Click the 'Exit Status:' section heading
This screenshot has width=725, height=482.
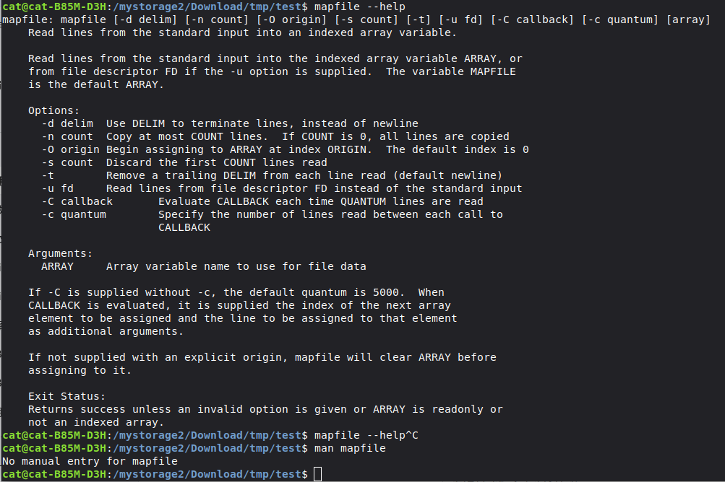click(67, 396)
